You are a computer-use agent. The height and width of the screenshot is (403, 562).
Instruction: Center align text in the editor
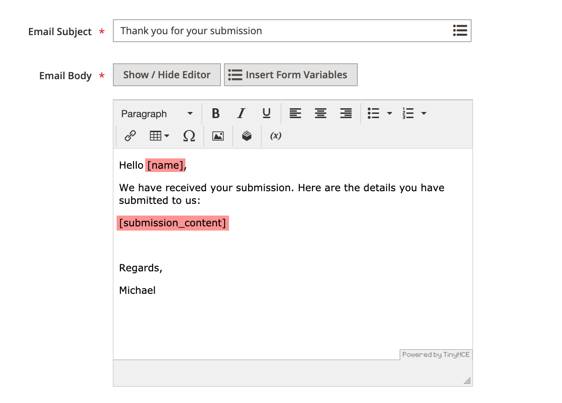320,113
